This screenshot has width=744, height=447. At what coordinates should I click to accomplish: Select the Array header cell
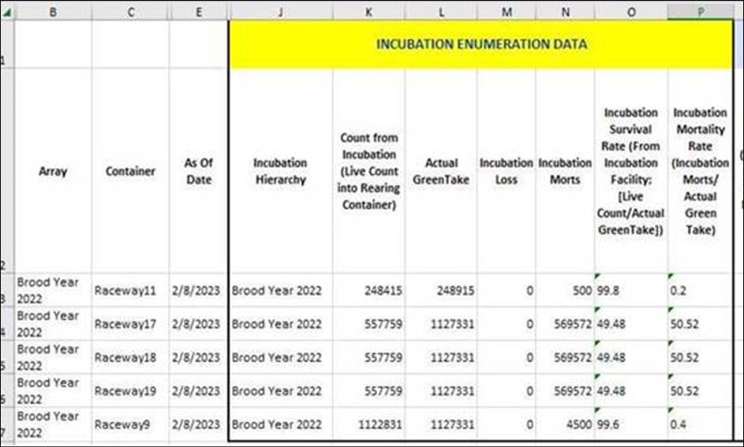point(53,171)
